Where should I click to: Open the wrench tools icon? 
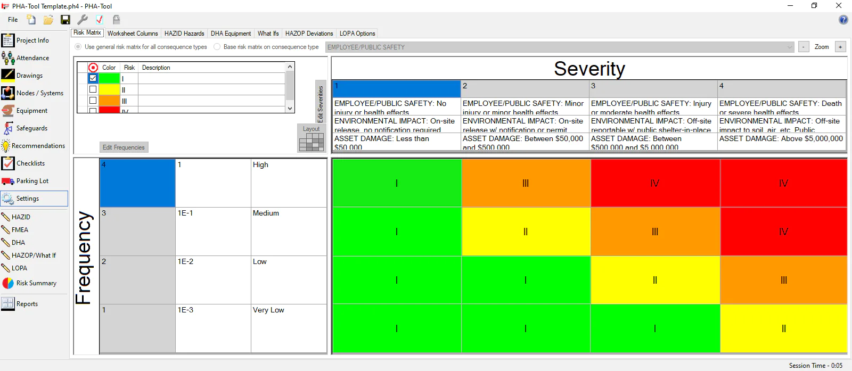click(83, 20)
